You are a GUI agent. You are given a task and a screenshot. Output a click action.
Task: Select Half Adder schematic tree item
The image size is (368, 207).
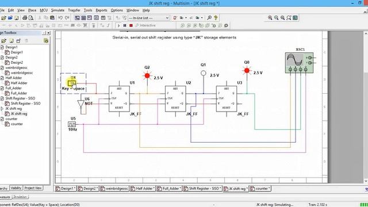click(19, 83)
